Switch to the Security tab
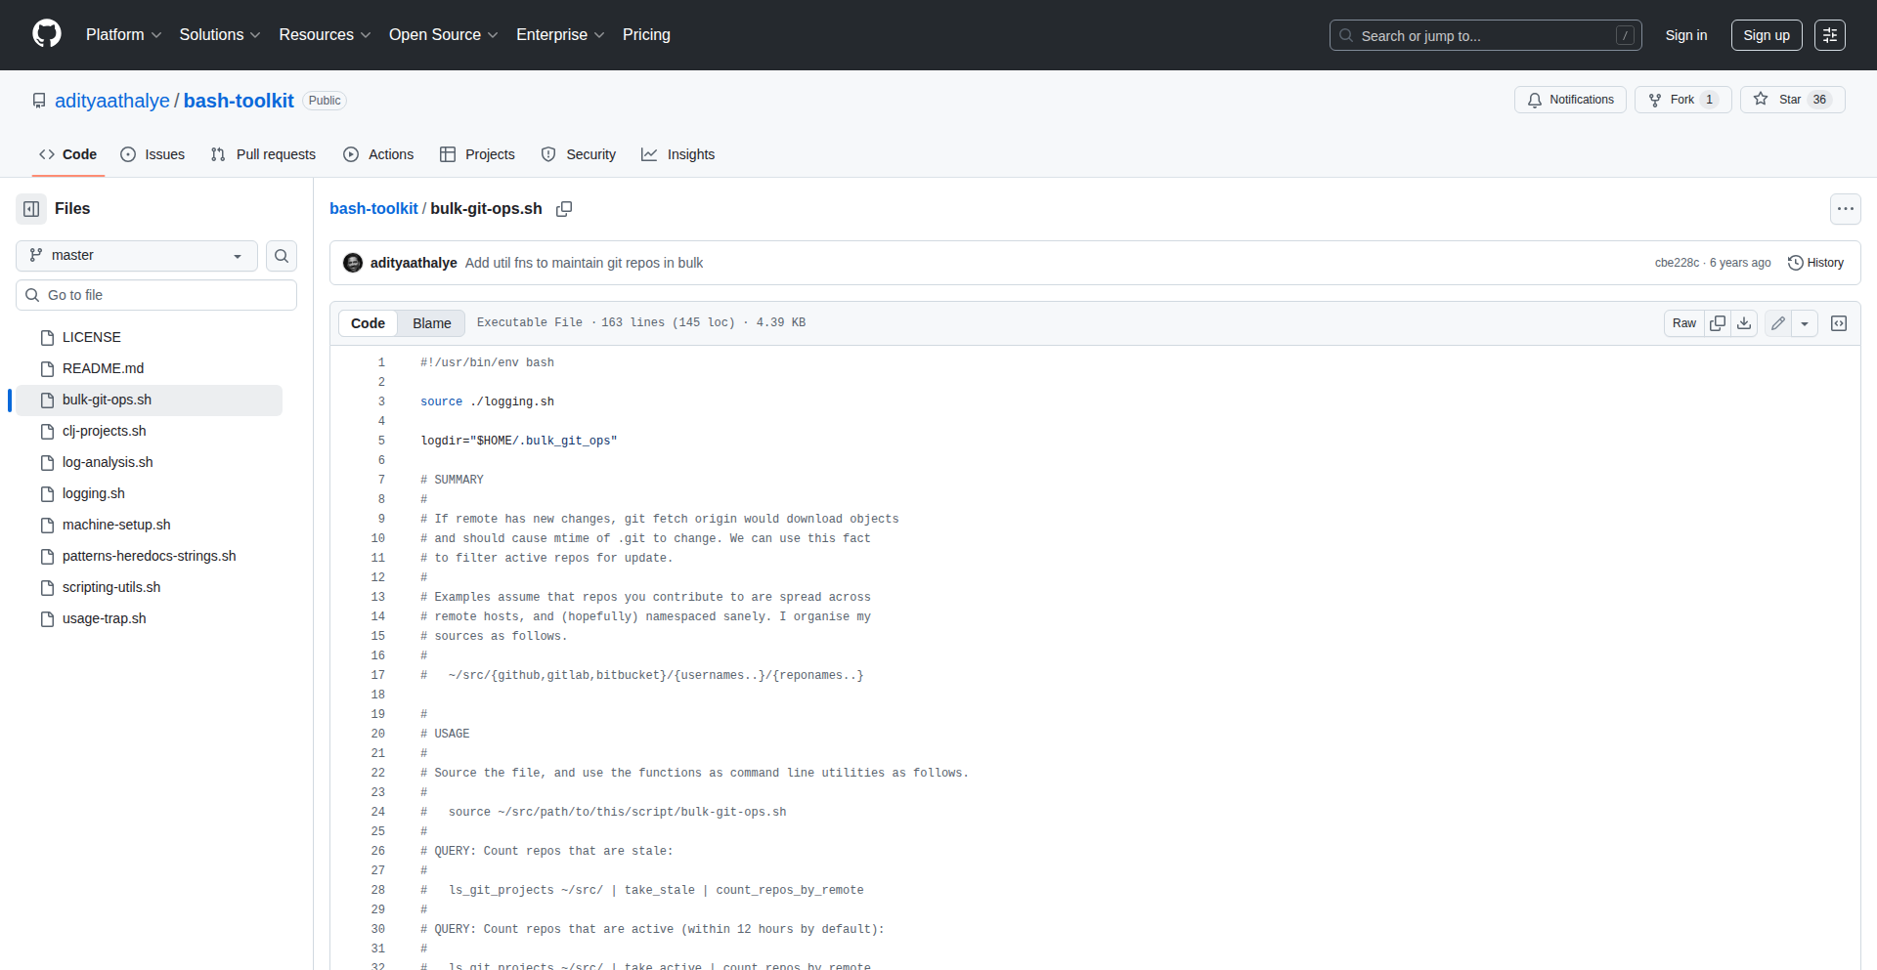Image resolution: width=1877 pixels, height=970 pixels. tap(579, 154)
